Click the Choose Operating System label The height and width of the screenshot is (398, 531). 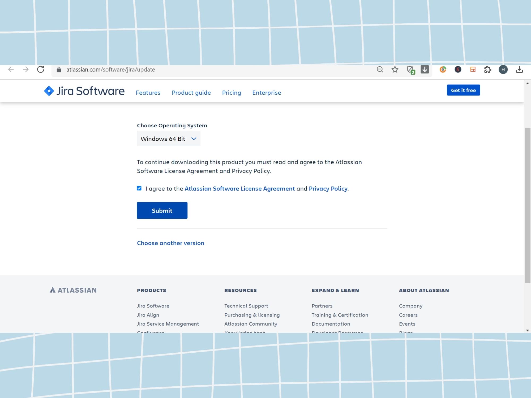(172, 126)
